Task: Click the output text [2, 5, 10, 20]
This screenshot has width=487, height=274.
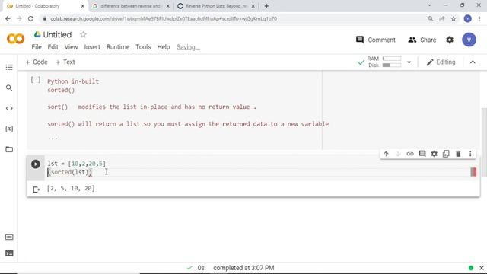Action: [71, 188]
